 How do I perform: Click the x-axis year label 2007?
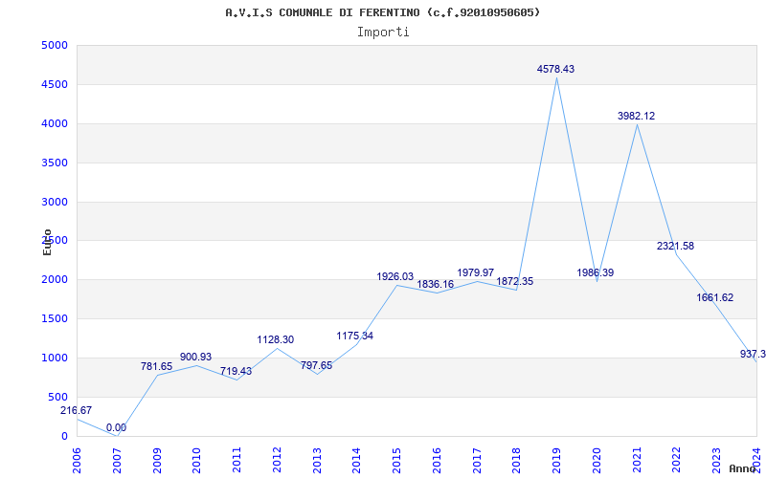pos(117,460)
